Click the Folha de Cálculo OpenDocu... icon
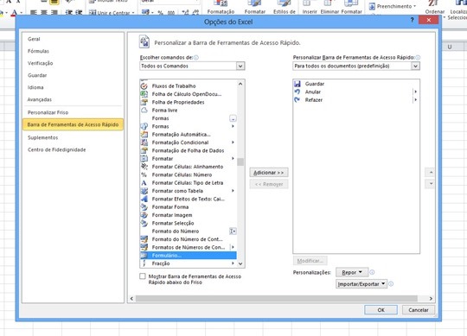This screenshot has width=467, height=336. (x=144, y=94)
